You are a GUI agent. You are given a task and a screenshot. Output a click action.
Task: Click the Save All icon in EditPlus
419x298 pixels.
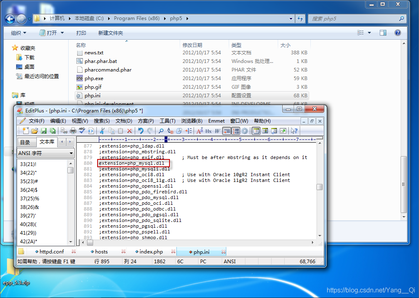(53, 131)
